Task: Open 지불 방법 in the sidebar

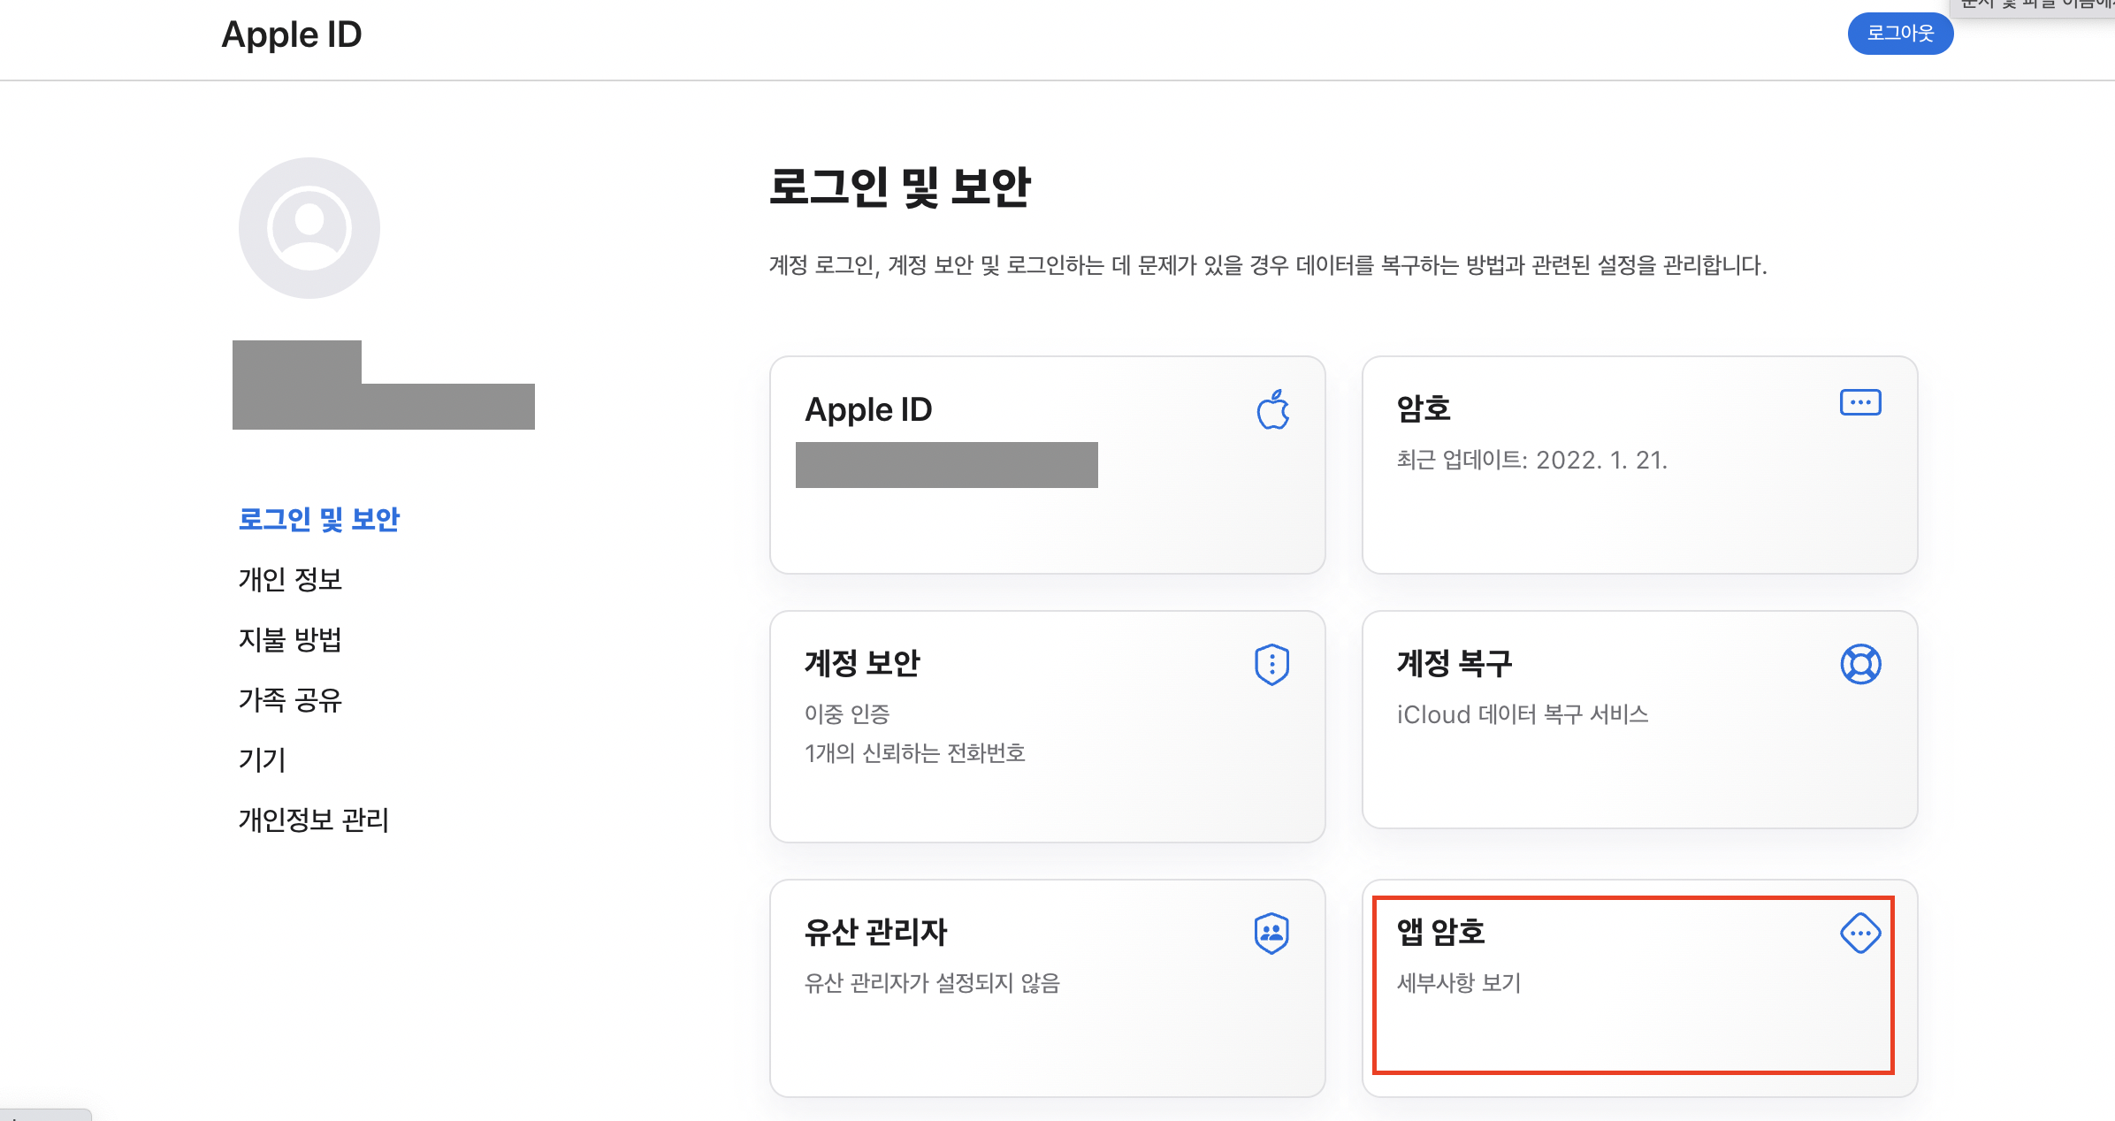Action: pos(290,639)
